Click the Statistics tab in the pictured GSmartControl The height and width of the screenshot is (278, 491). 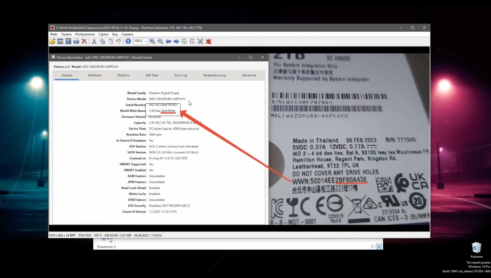pyautogui.click(x=123, y=75)
